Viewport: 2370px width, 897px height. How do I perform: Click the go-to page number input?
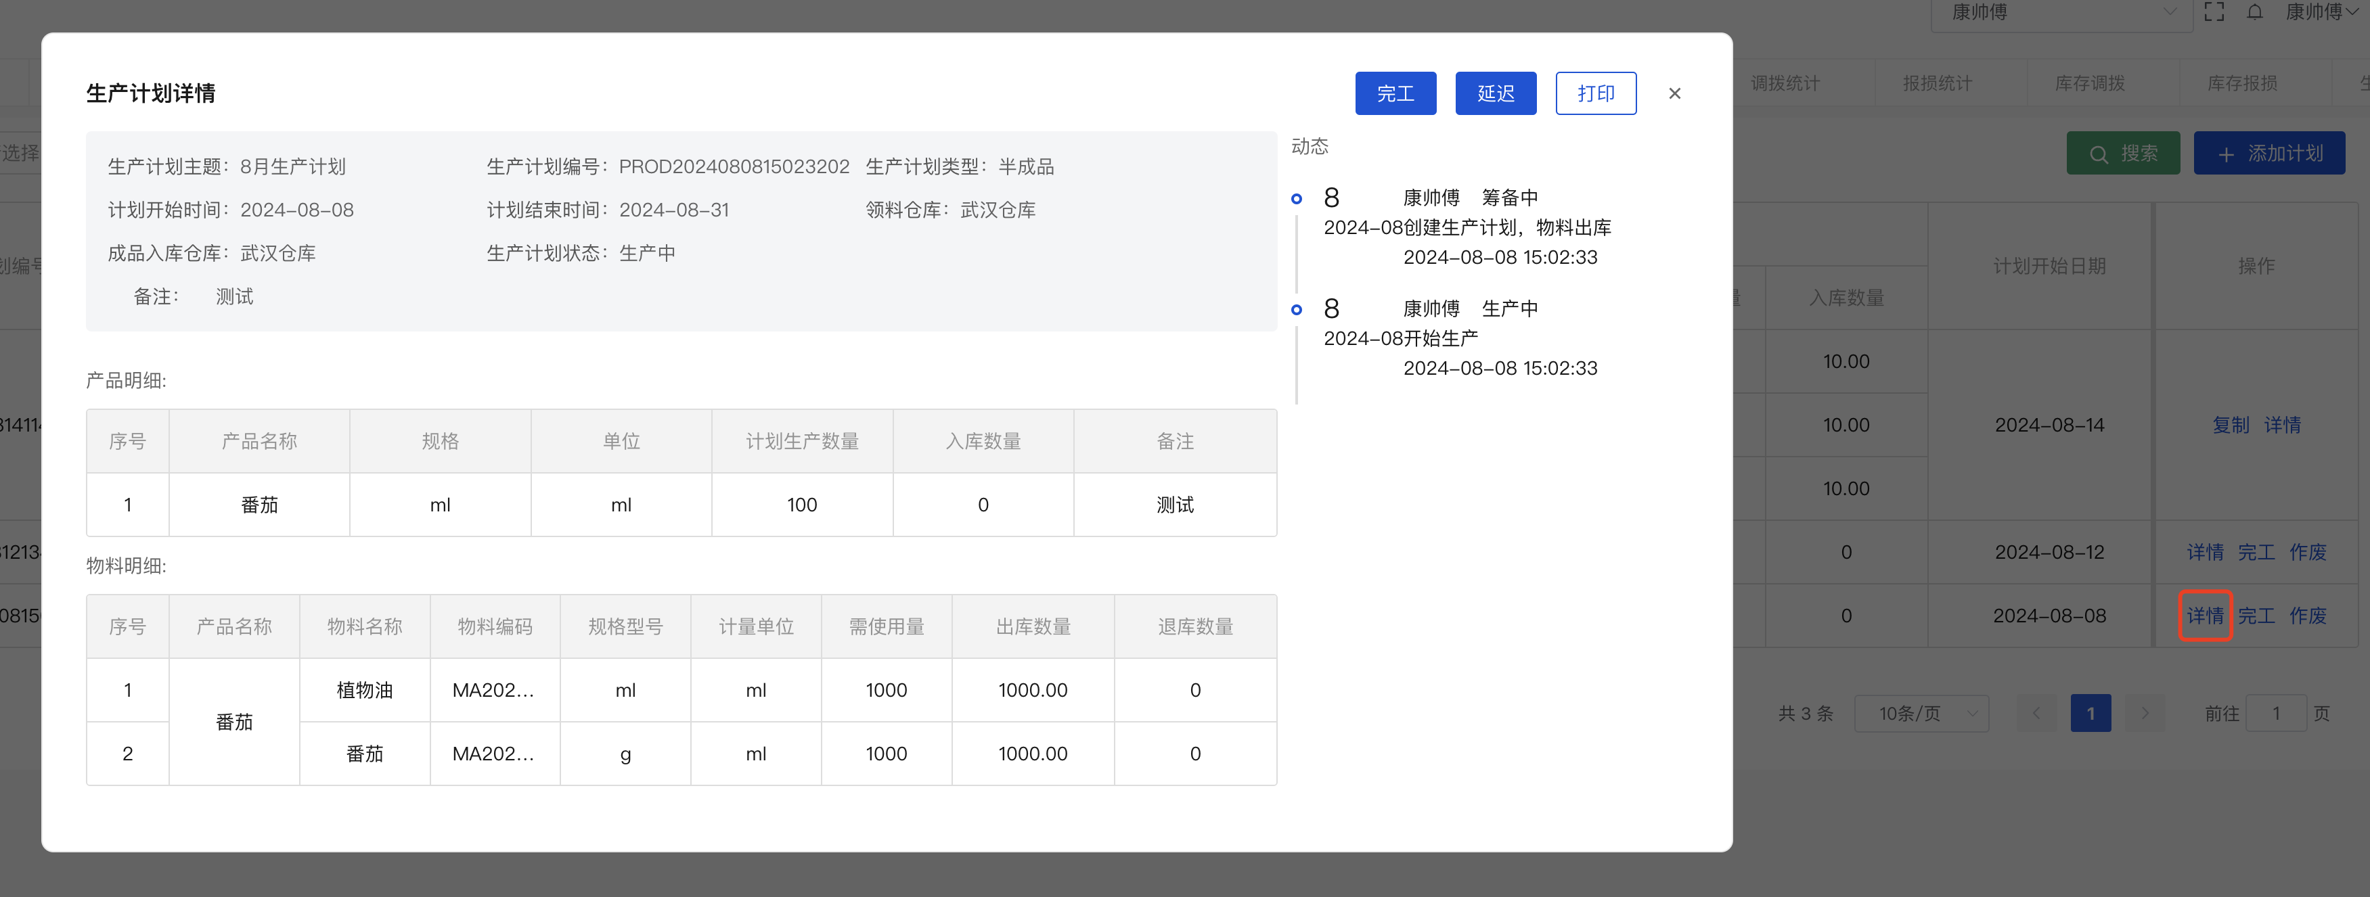(2275, 713)
